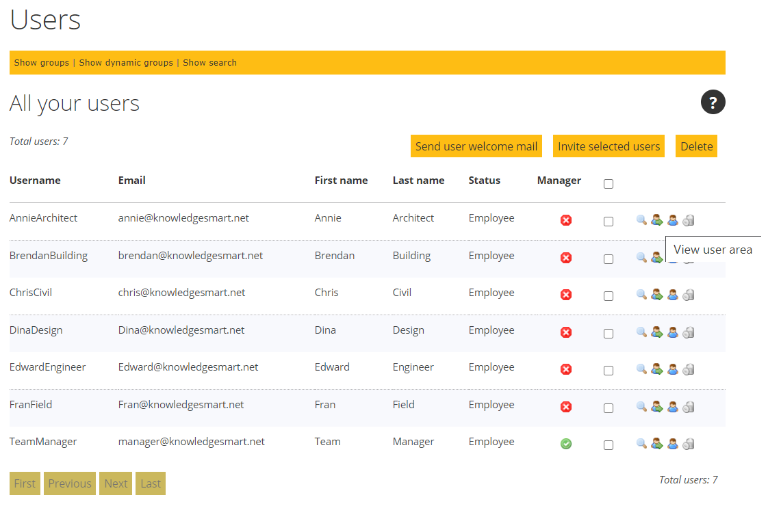Click the user figure icon for ChrisCivil
This screenshot has width=768, height=506.
click(672, 295)
